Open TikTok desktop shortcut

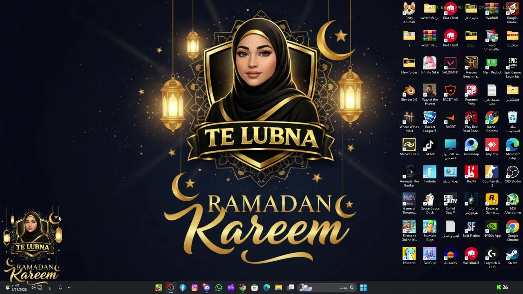pyautogui.click(x=430, y=147)
